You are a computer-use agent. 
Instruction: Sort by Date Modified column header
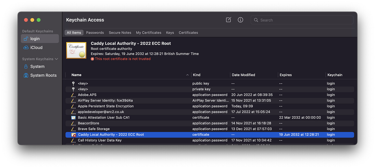243,75
